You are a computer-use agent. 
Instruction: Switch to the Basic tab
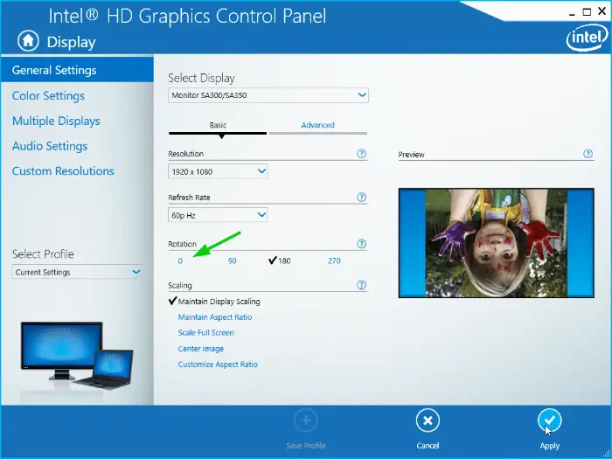[x=218, y=125]
